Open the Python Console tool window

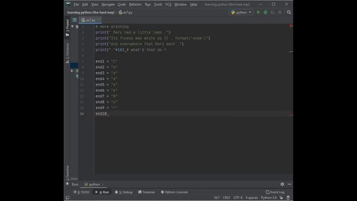click(174, 192)
